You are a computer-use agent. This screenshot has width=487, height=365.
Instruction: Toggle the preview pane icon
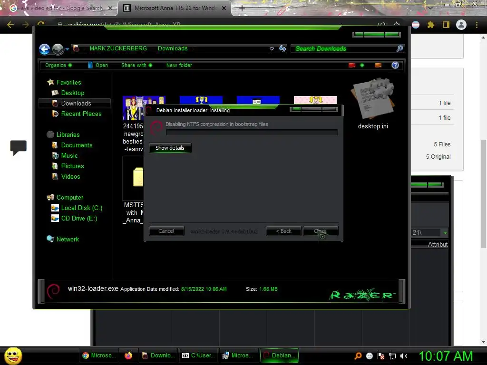[378, 65]
